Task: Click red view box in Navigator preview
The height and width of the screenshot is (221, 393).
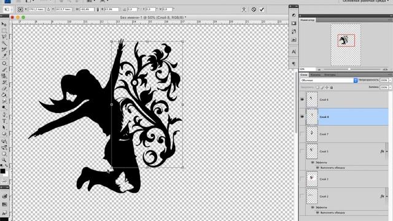Action: [x=346, y=41]
